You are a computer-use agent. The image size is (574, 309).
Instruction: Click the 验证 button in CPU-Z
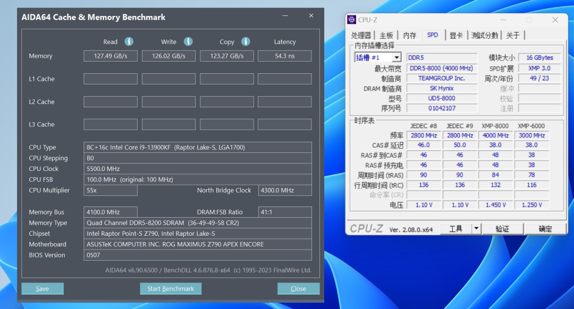click(x=502, y=229)
